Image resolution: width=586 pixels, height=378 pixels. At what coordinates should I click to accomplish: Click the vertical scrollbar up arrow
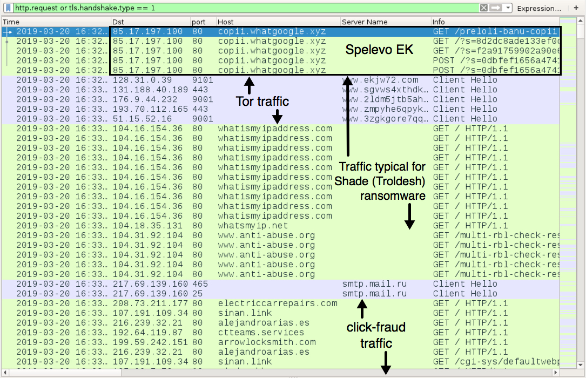click(580, 21)
